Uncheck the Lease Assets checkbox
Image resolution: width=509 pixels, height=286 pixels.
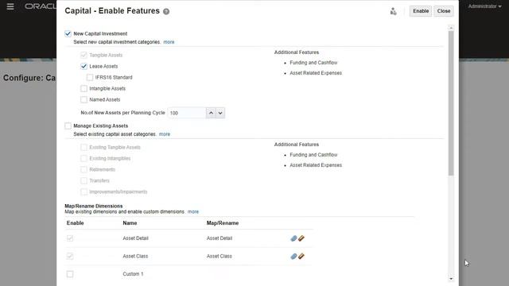[x=84, y=66]
